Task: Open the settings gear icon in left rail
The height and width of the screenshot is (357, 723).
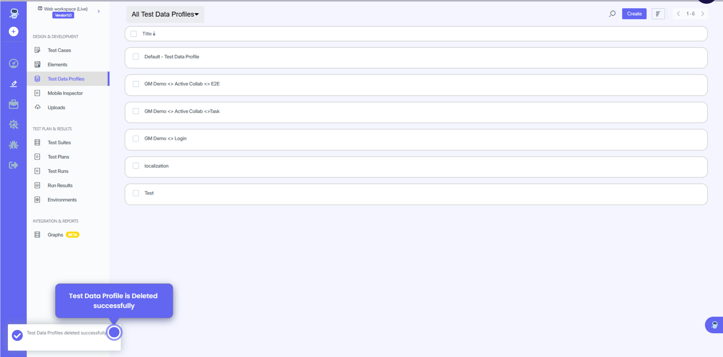Action: (14, 124)
